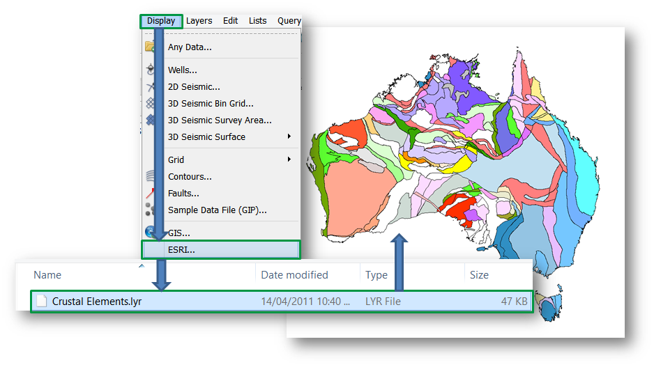Sort the file list by Size column
The height and width of the screenshot is (367, 654).
(479, 275)
